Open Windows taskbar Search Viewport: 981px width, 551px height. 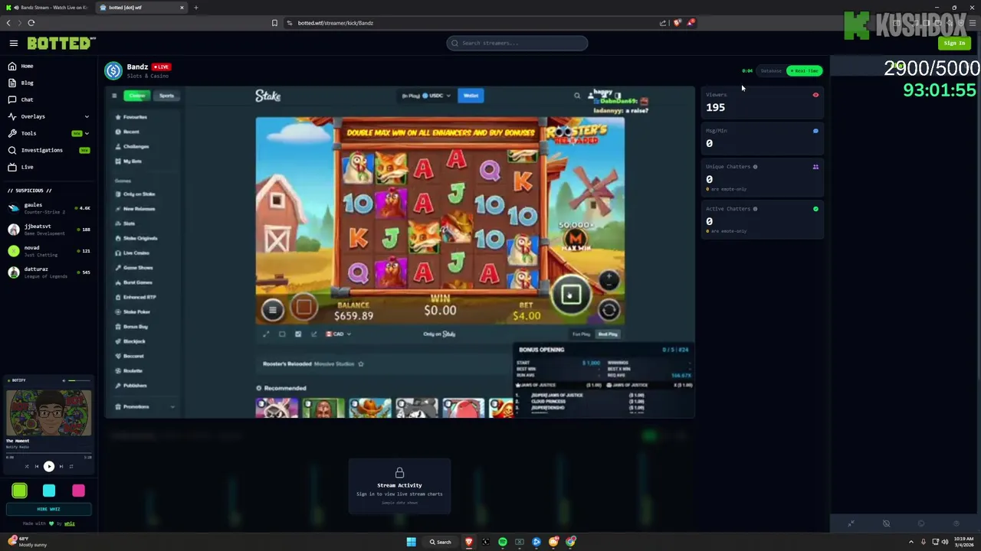[441, 542]
